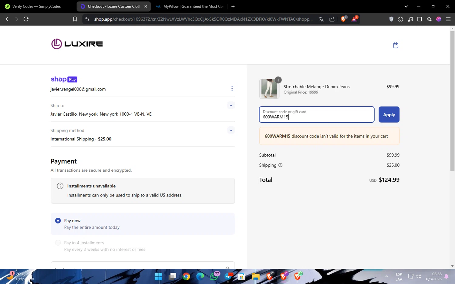455x284 pixels.
Task: Open Brave VPN shield icon
Action: (x=391, y=19)
